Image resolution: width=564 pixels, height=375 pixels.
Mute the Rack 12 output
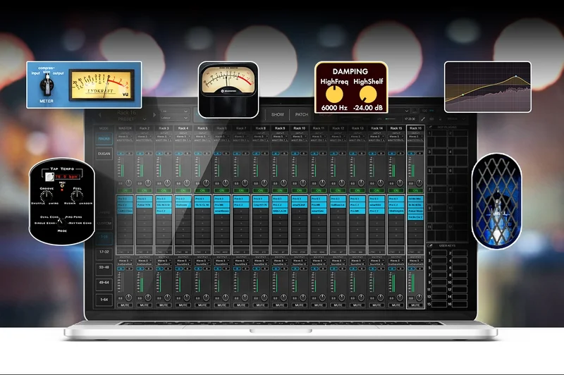[x=338, y=305]
